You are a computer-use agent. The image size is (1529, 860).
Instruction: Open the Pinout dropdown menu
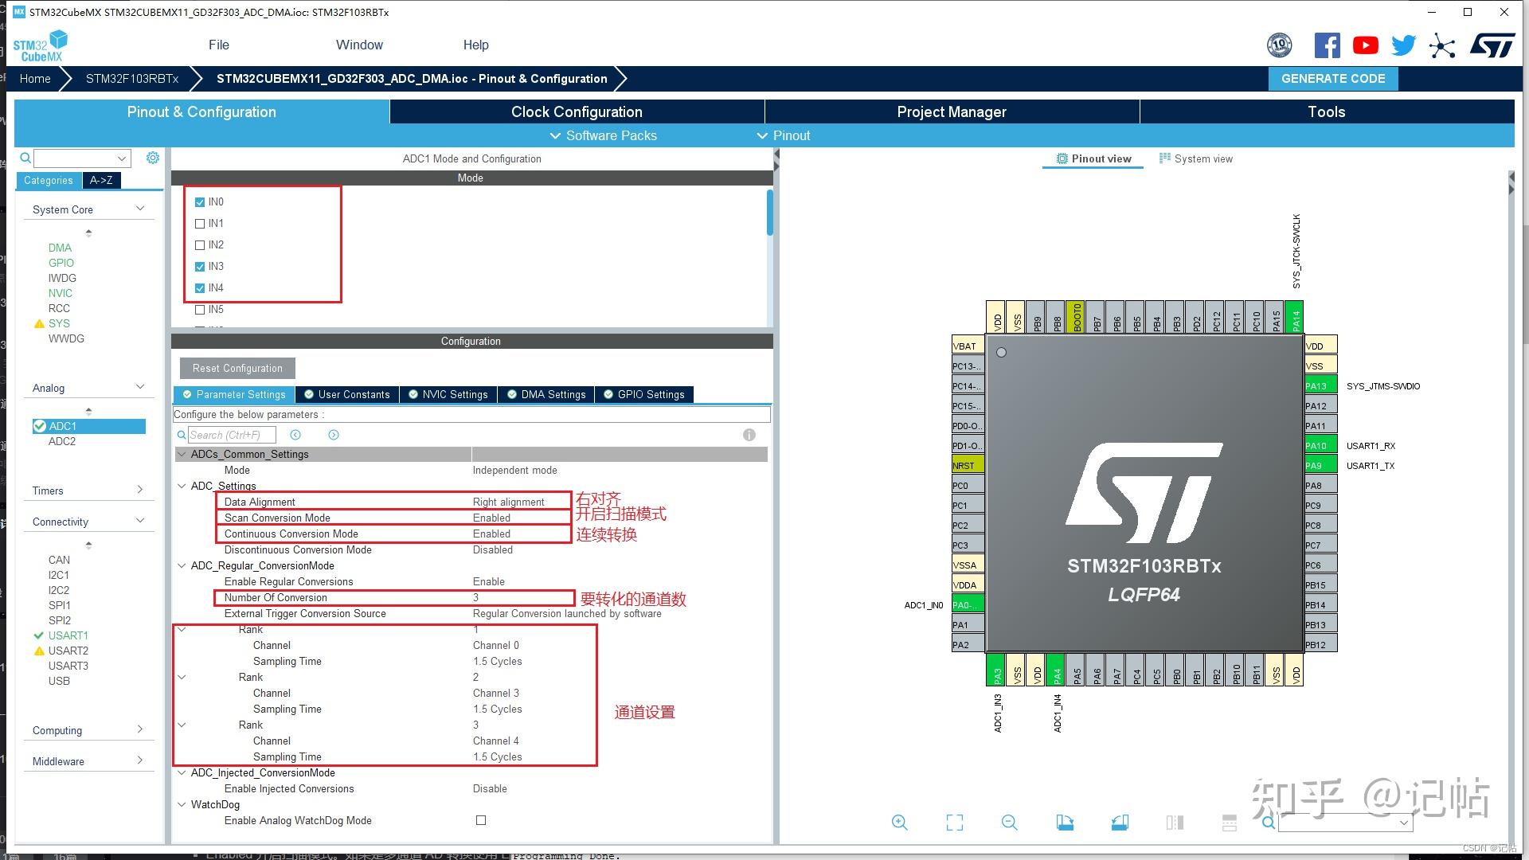(784, 135)
